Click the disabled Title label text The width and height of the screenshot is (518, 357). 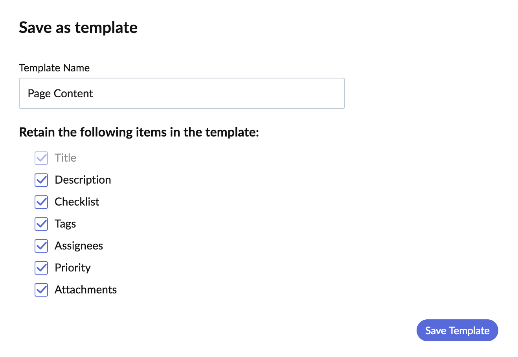(x=65, y=158)
